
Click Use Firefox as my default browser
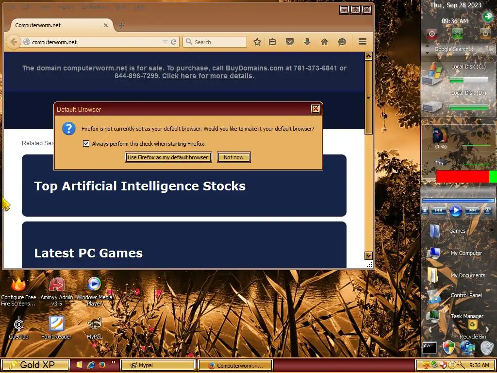click(x=168, y=157)
